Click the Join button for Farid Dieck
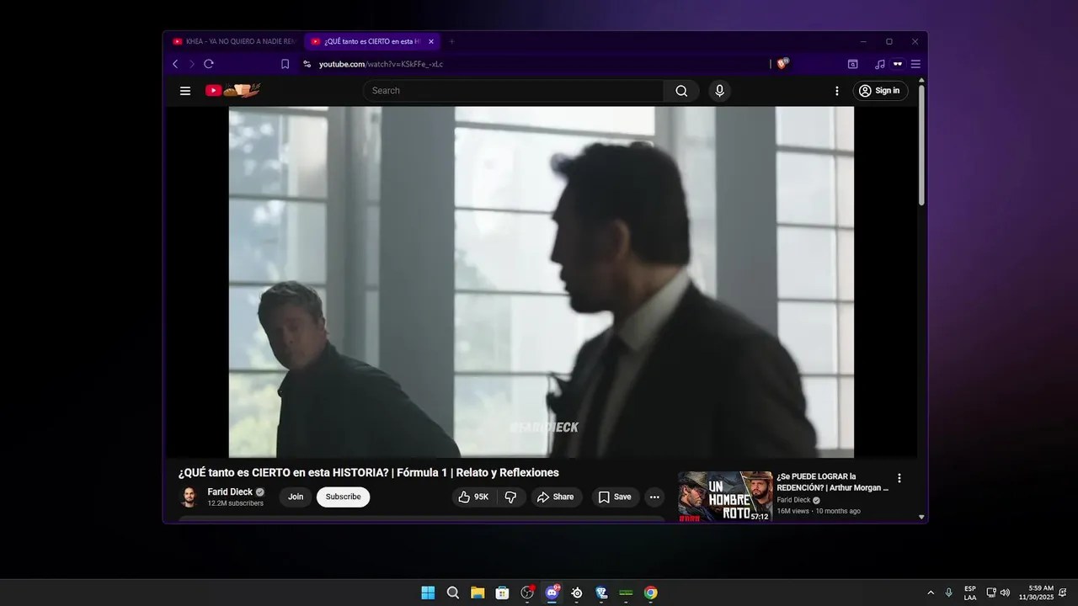The image size is (1078, 606). point(296,497)
